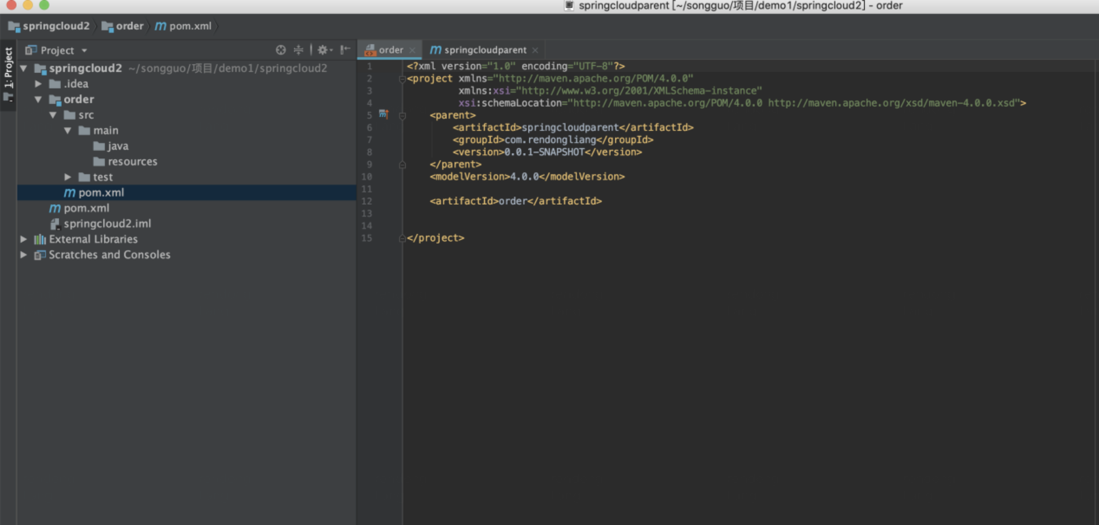The height and width of the screenshot is (525, 1099).
Task: Click the locate/scroll-from-source target icon
Action: [280, 50]
